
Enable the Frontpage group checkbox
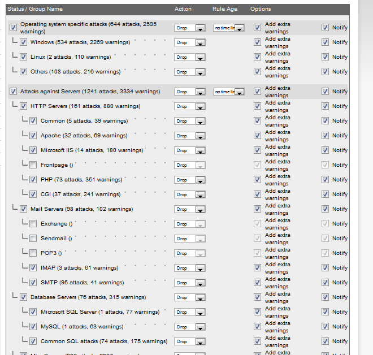point(33,165)
